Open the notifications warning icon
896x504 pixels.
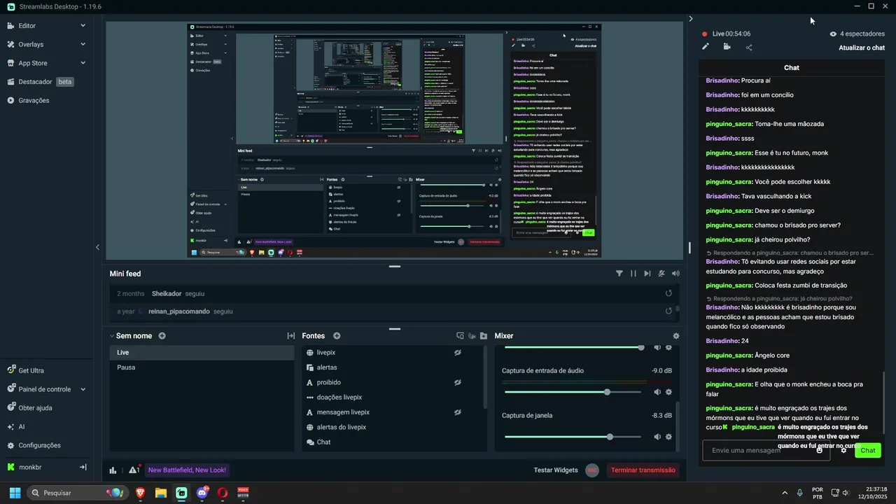click(x=134, y=470)
